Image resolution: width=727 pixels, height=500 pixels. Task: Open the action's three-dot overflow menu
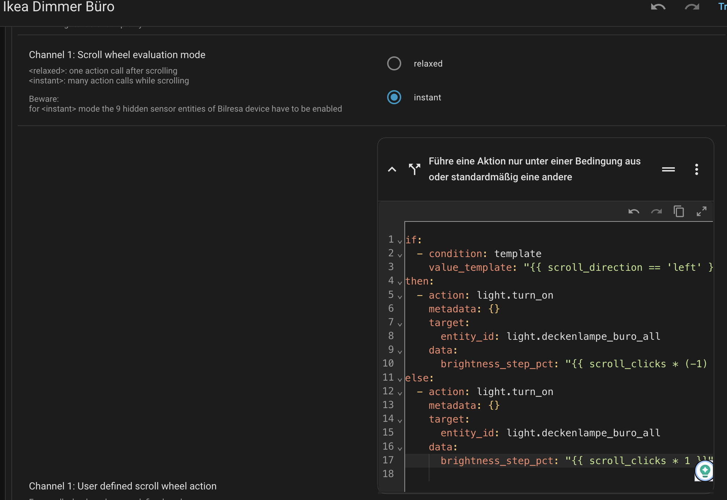696,169
